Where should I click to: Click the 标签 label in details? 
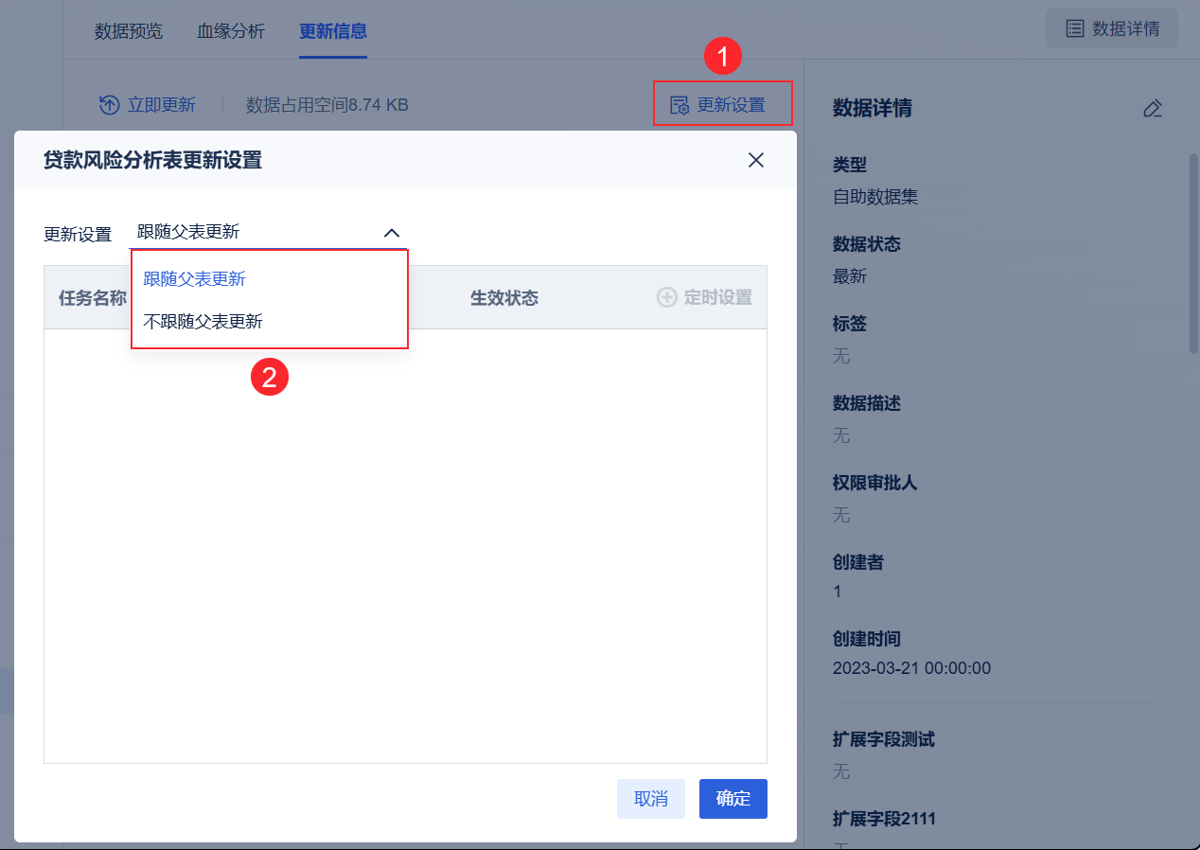click(850, 324)
